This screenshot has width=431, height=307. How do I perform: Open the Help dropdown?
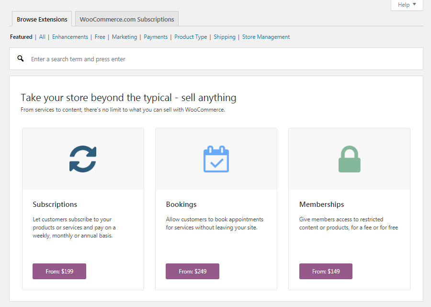coord(406,5)
